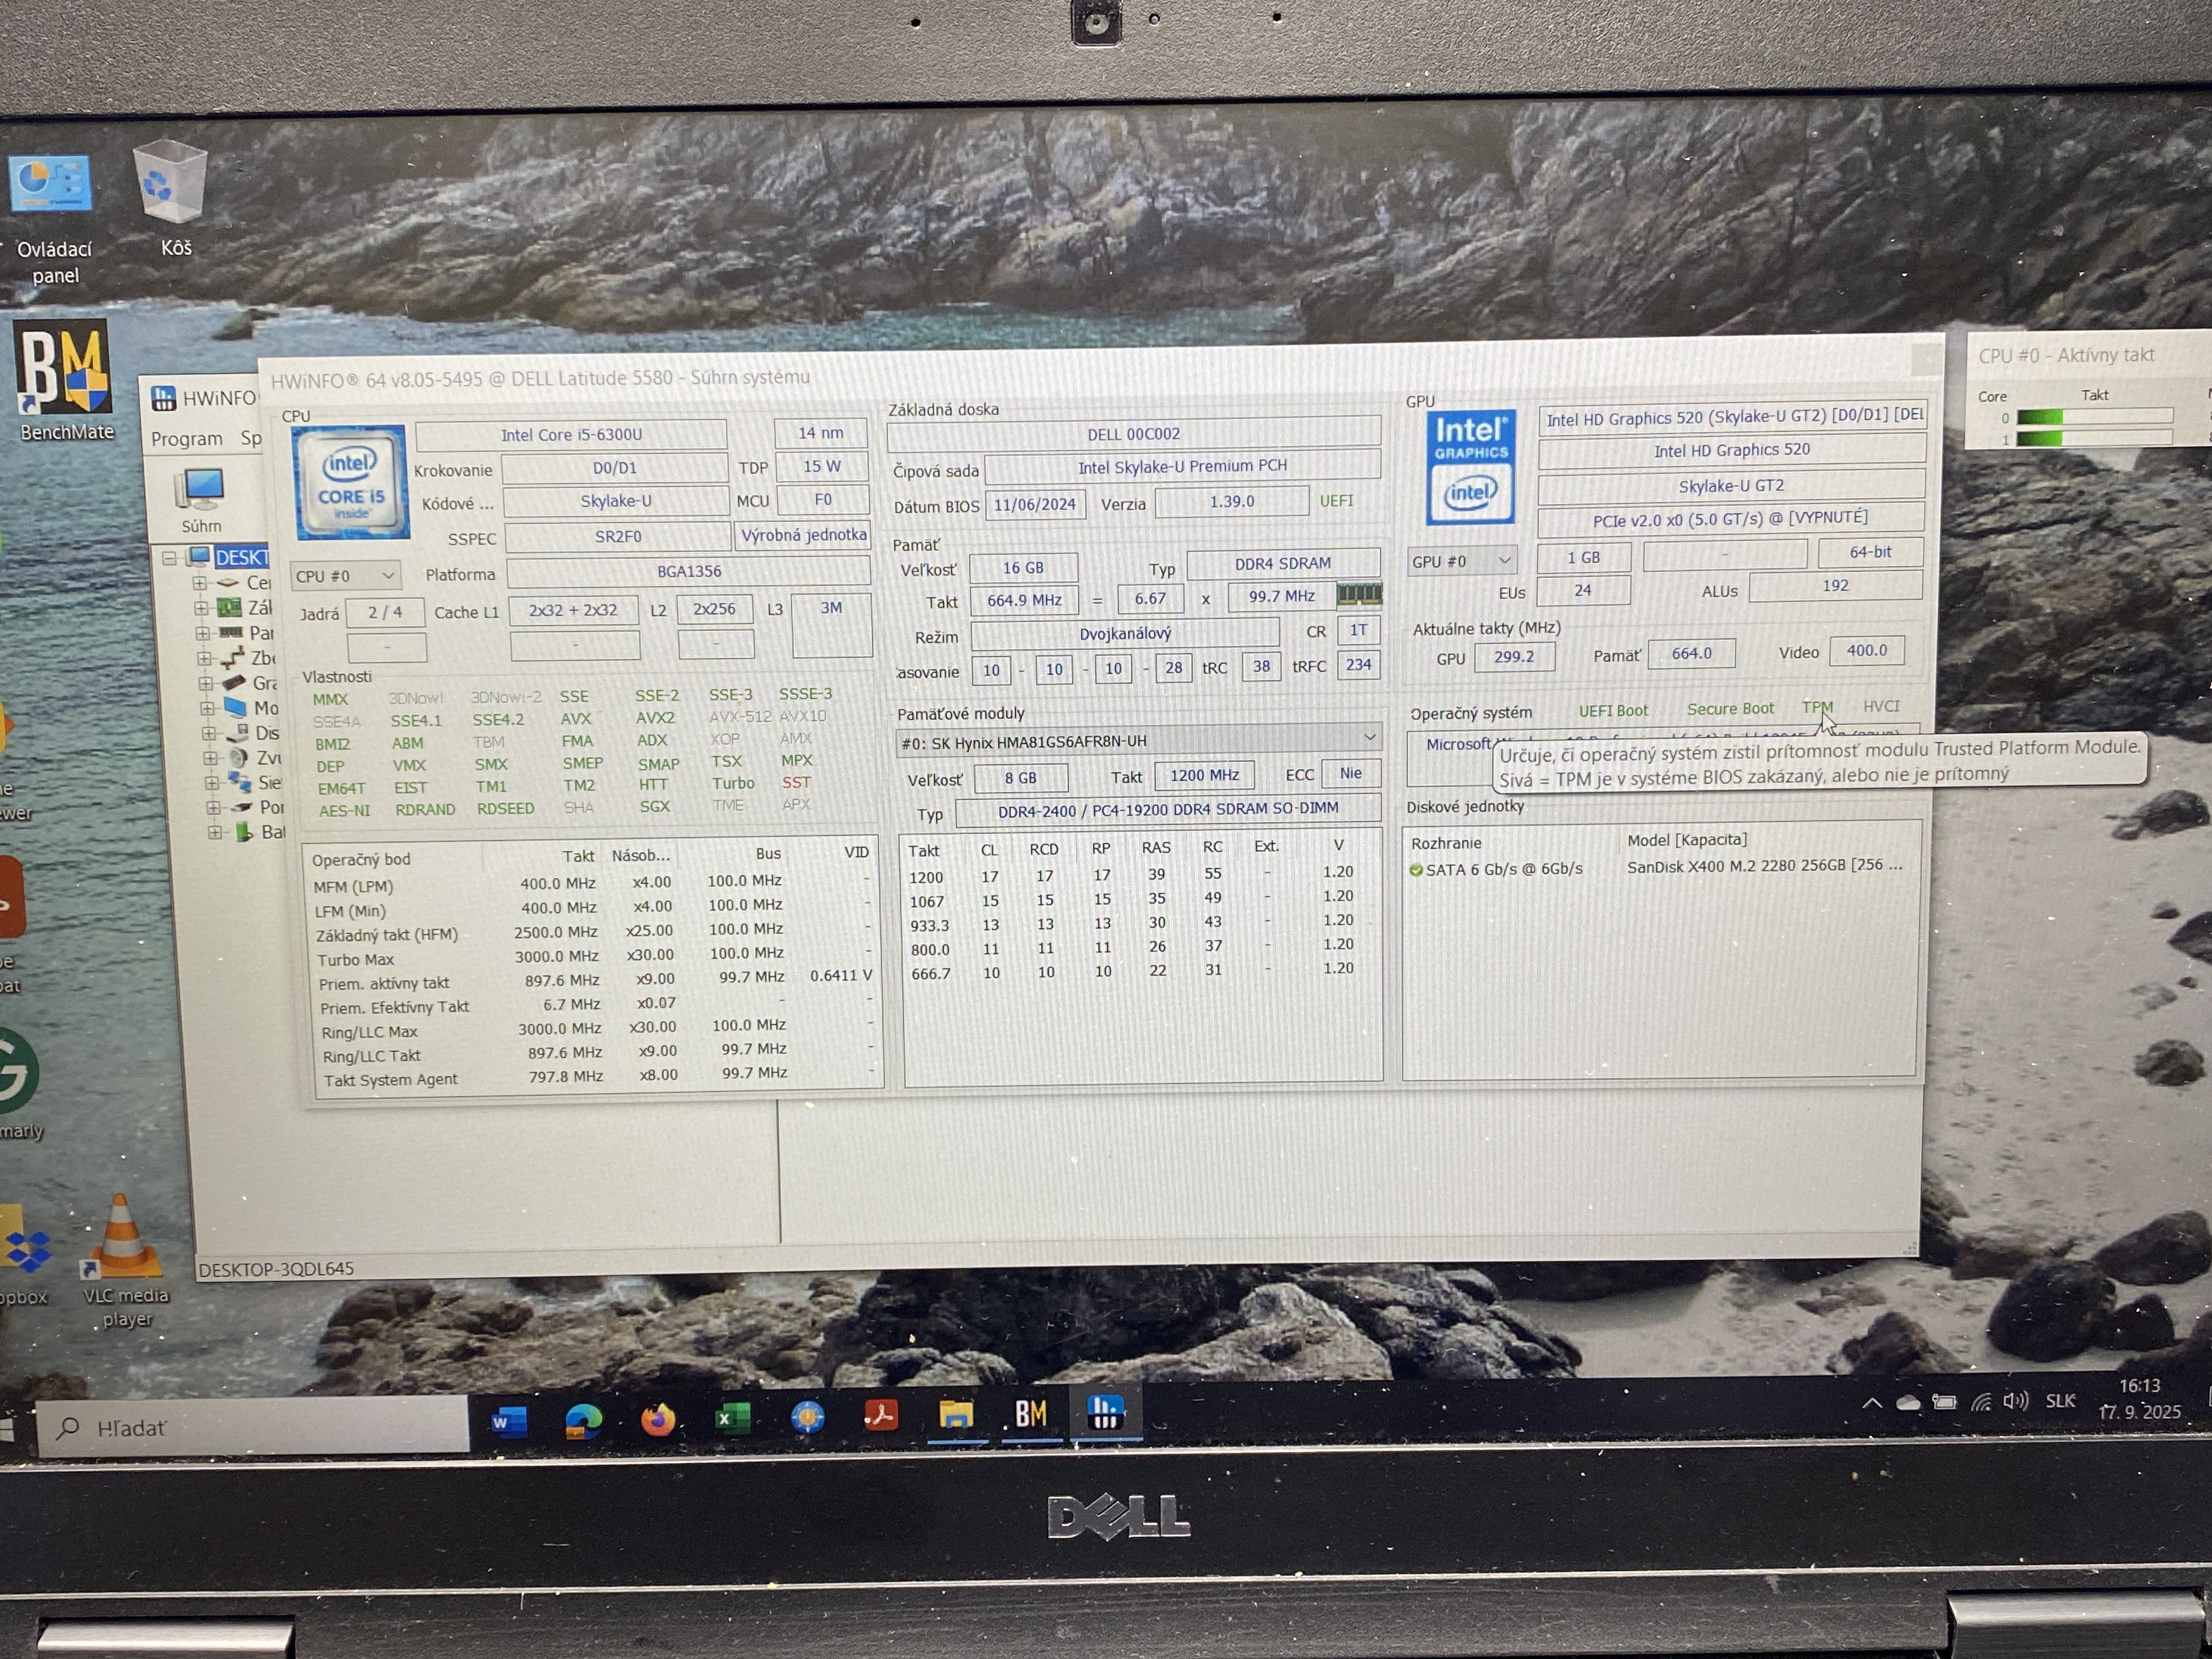Click the UEFI Boot indicator

(1613, 710)
